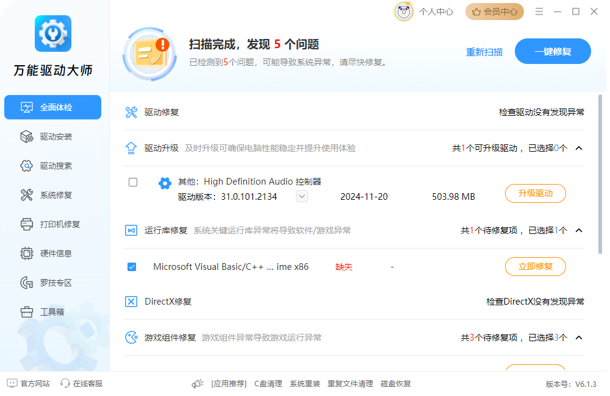The height and width of the screenshot is (396, 610).
Task: Go to 驱动搜索 in the sidebar
Action: [53, 166]
